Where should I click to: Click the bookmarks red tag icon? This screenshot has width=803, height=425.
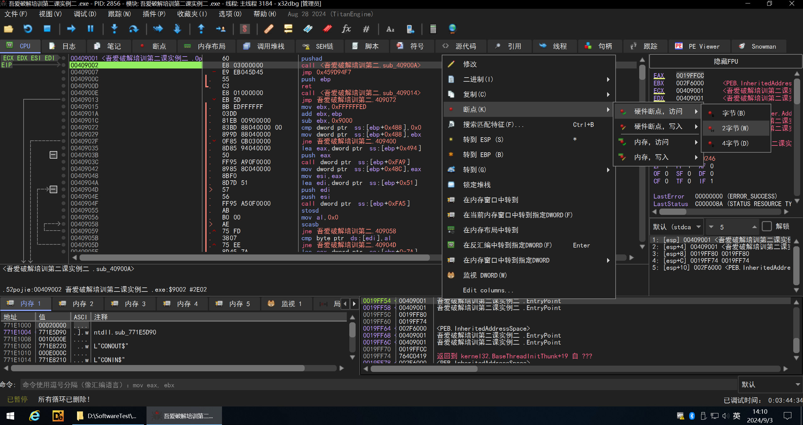click(x=327, y=29)
